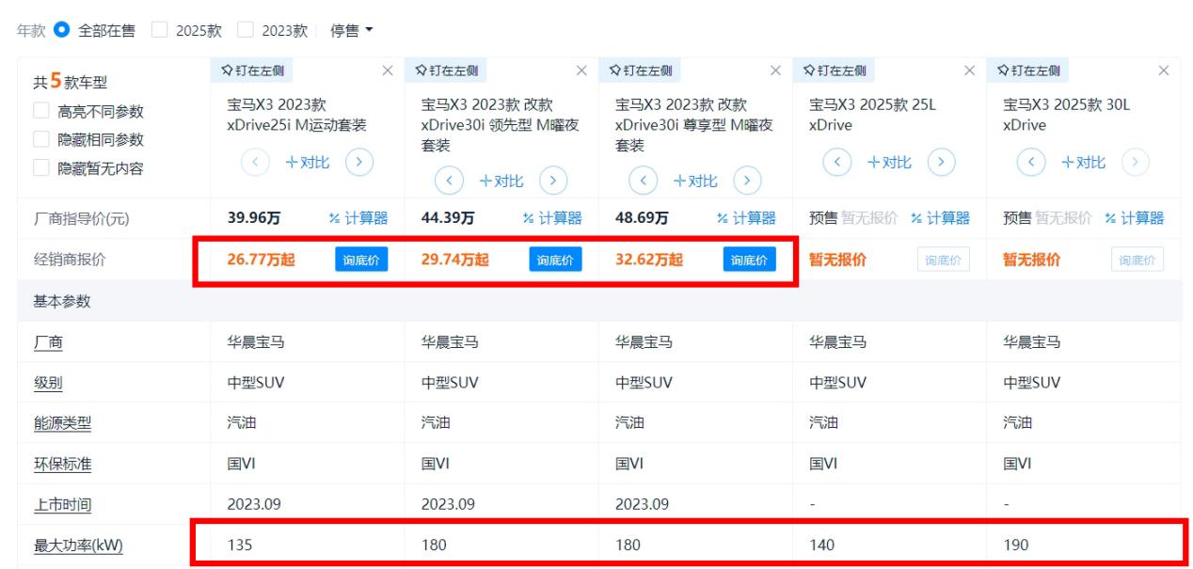1193x569 pixels.
Task: Move 2025款 30L xDrive column left
Action: click(x=1030, y=160)
